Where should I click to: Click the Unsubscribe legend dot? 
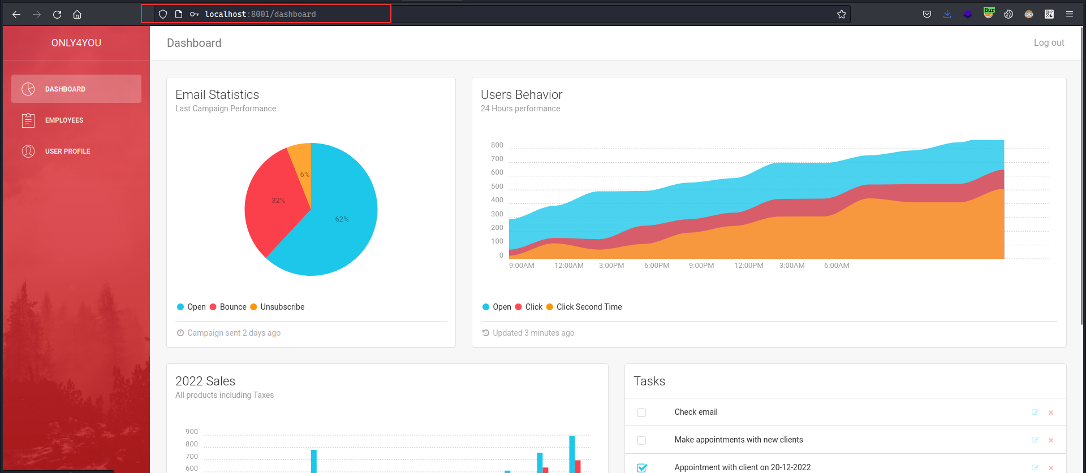[x=254, y=307]
